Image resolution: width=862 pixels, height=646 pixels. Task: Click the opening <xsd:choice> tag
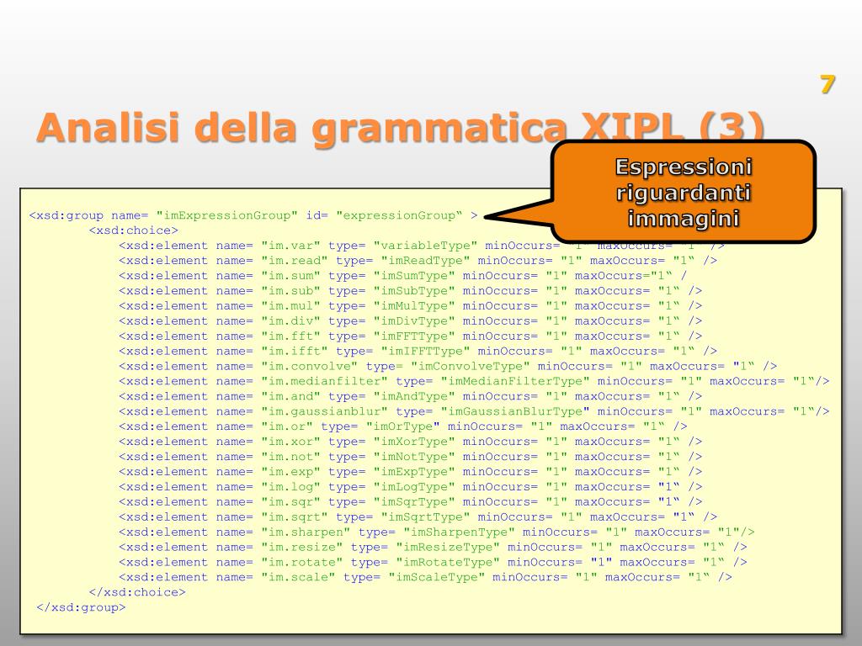pos(134,230)
